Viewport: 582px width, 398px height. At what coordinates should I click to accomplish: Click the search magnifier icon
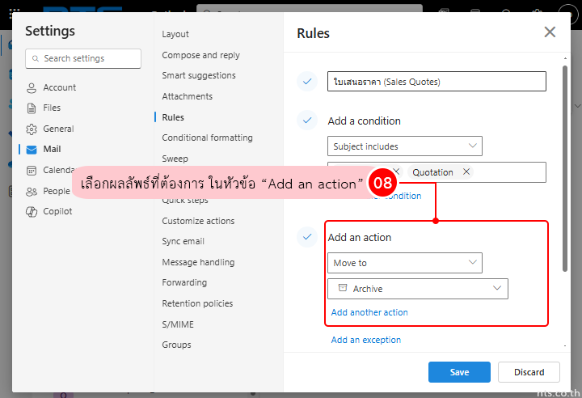(36, 59)
